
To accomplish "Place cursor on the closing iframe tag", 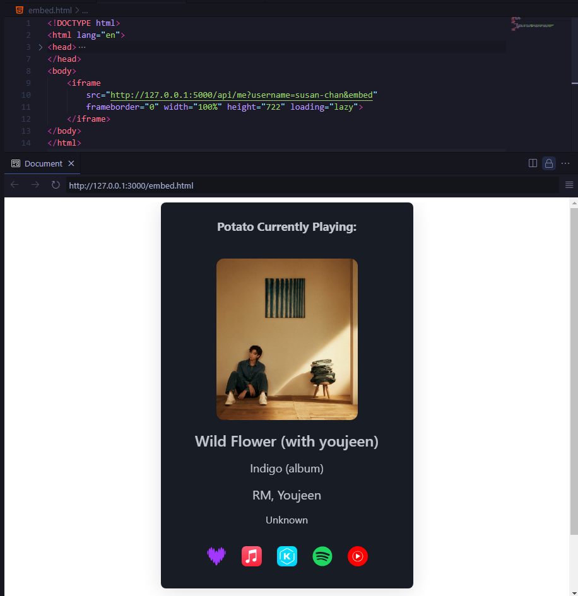I will [x=88, y=119].
